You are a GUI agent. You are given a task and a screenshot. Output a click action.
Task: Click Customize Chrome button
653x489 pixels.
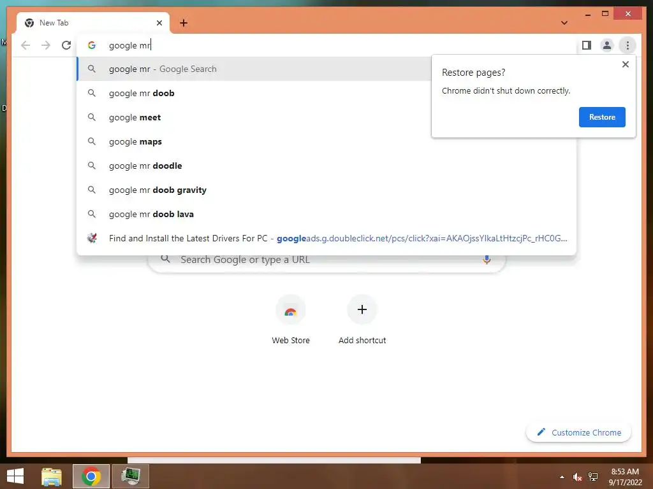579,432
